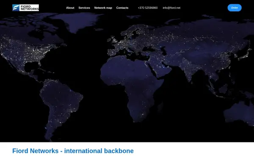Image resolution: width=254 pixels, height=158 pixels.
Task: Click the Fiord Networks logo
Action: click(x=25, y=8)
